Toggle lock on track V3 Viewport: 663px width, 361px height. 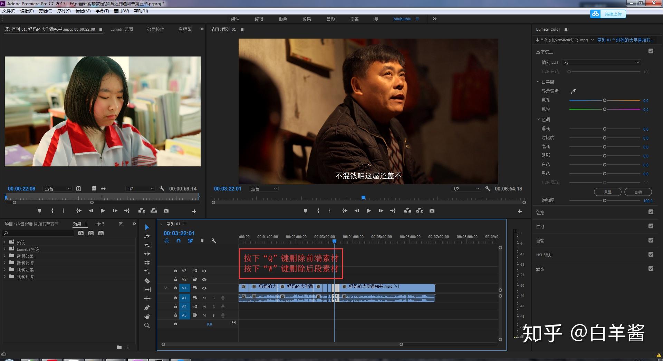(175, 271)
